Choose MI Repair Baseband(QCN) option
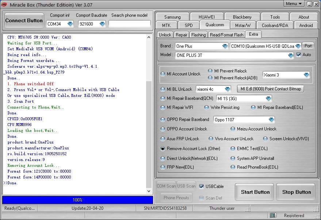The image size is (321, 220). point(163,98)
